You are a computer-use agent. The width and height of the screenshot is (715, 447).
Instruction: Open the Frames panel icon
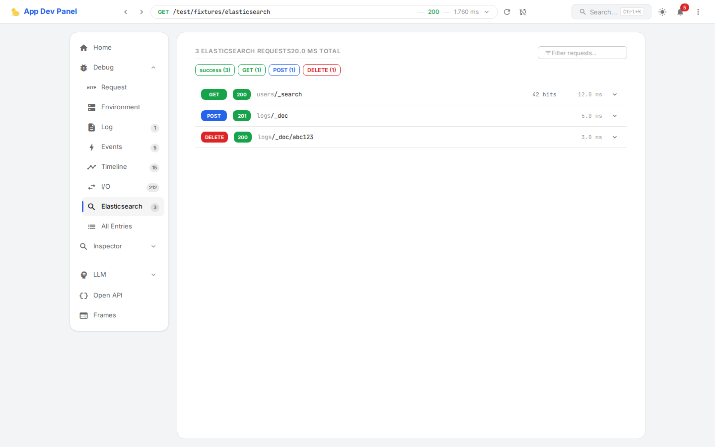[84, 315]
